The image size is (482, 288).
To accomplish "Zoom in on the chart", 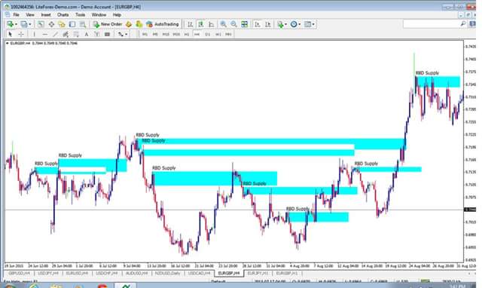I will [223, 24].
